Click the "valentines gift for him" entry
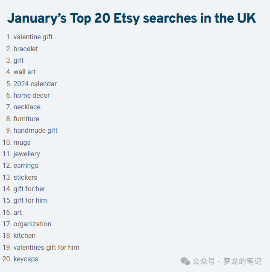The width and height of the screenshot is (270, 272). pos(46,248)
